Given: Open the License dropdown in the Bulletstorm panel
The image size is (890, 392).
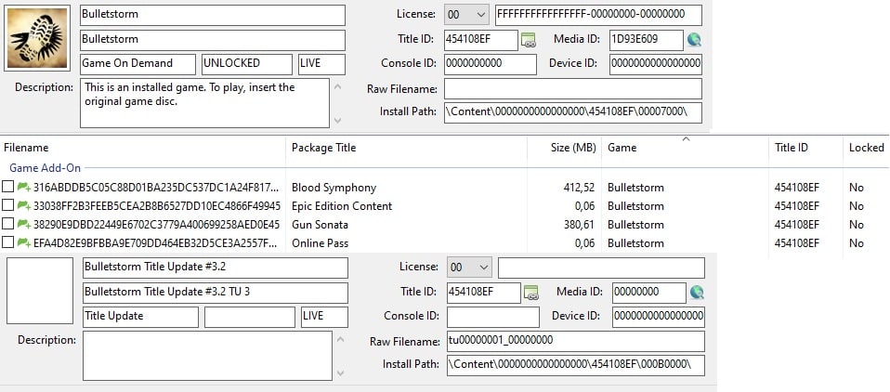Looking at the screenshot, I should coord(466,15).
